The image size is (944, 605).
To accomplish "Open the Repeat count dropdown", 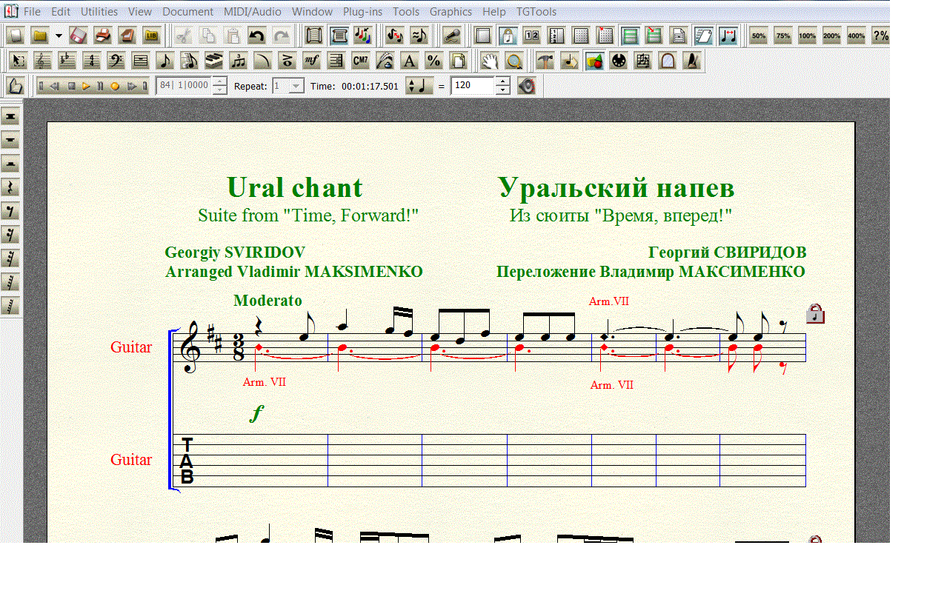I will point(296,86).
